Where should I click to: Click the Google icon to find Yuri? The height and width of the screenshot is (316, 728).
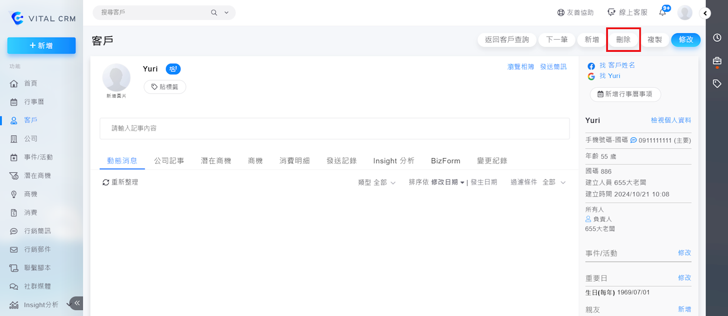click(591, 76)
